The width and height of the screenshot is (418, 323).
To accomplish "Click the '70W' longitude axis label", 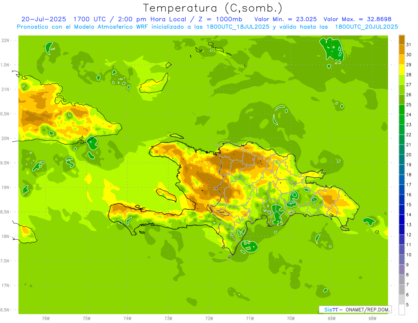I will coord(291,318).
